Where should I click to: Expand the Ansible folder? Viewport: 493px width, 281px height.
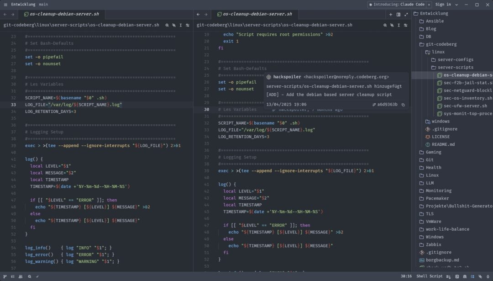[x=434, y=21]
